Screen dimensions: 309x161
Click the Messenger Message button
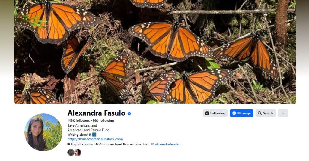tap(241, 113)
